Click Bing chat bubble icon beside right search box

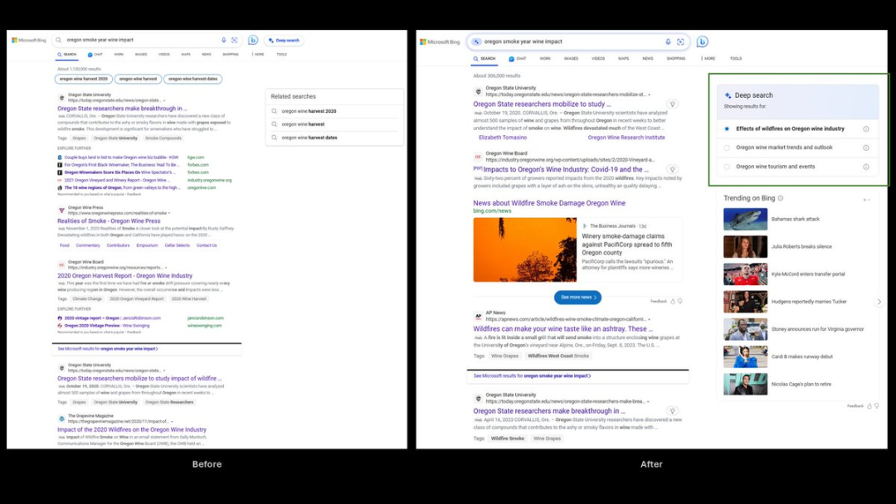pyautogui.click(x=703, y=41)
